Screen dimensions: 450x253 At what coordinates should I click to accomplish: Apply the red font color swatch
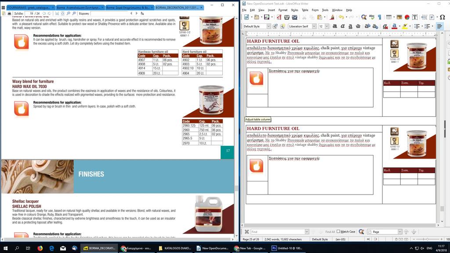[x=394, y=26]
